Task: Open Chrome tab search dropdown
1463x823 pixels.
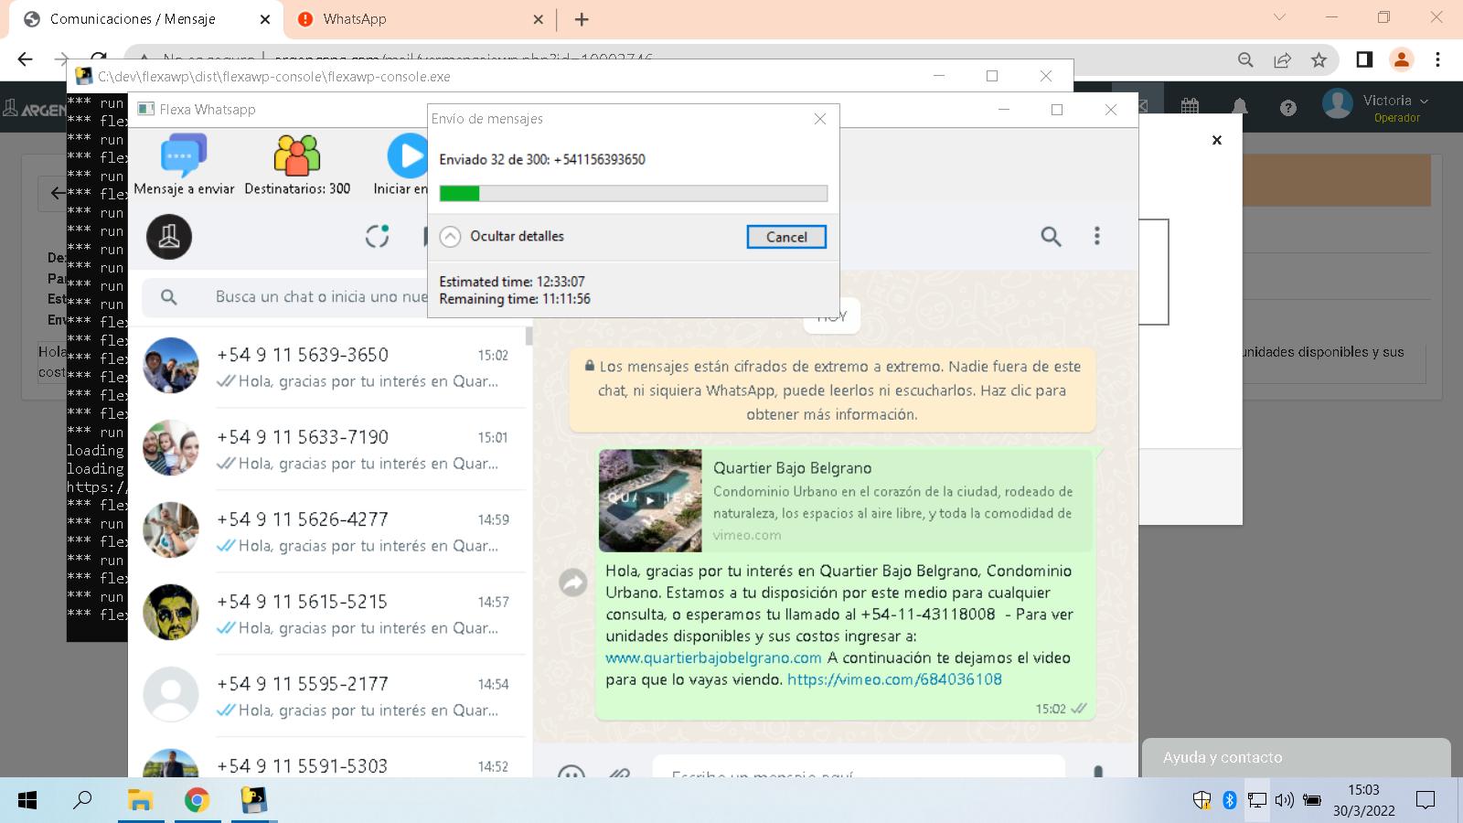Action: click(1279, 17)
